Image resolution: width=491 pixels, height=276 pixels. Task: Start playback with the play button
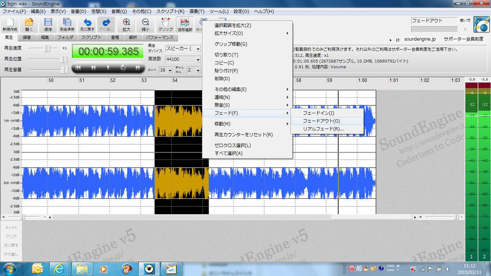[108, 67]
